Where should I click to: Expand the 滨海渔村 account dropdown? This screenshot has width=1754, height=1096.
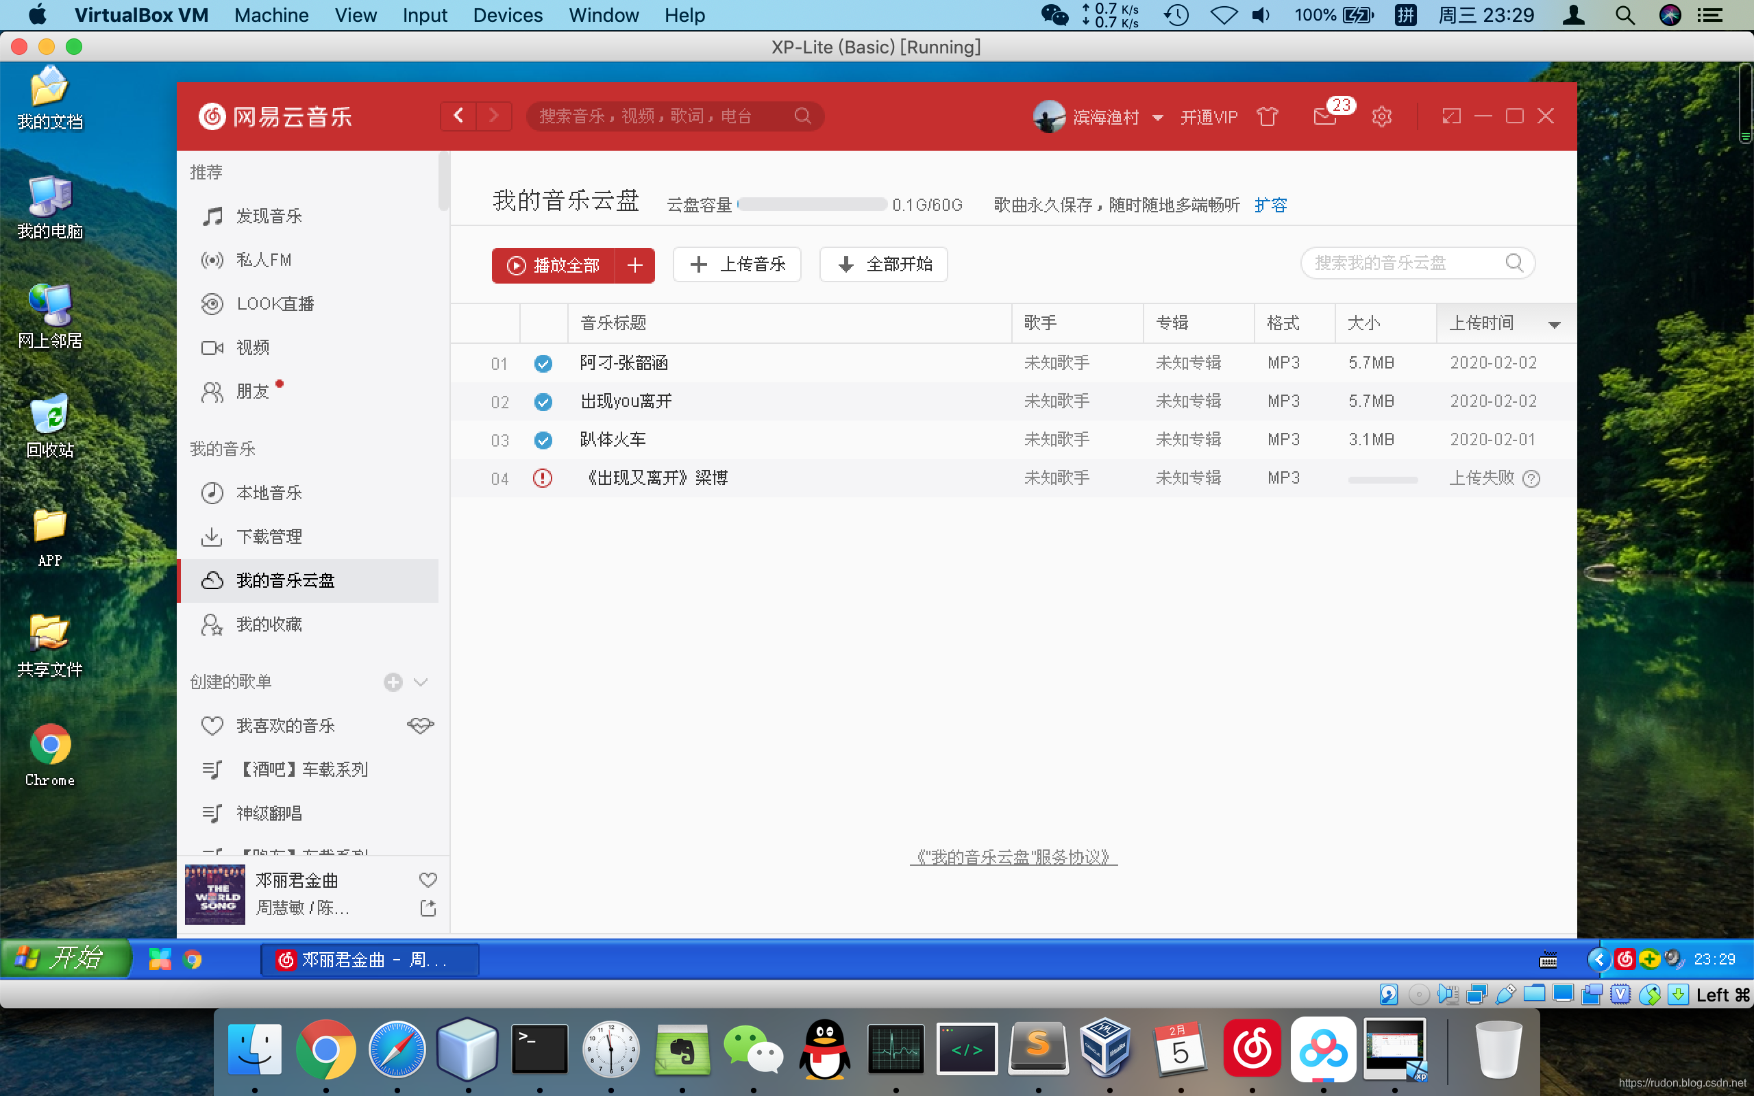pos(1157,117)
